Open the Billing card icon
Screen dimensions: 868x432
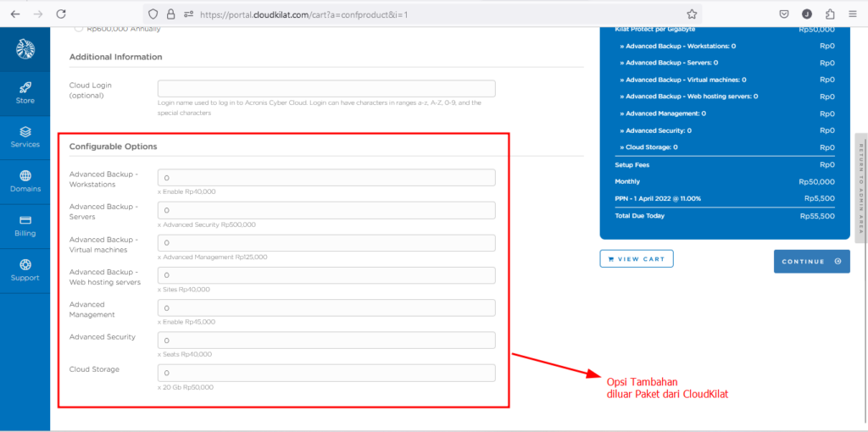(25, 225)
